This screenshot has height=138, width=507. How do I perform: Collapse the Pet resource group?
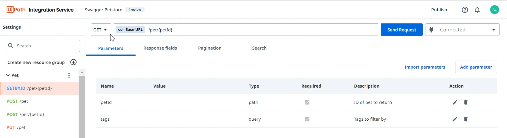coord(8,75)
